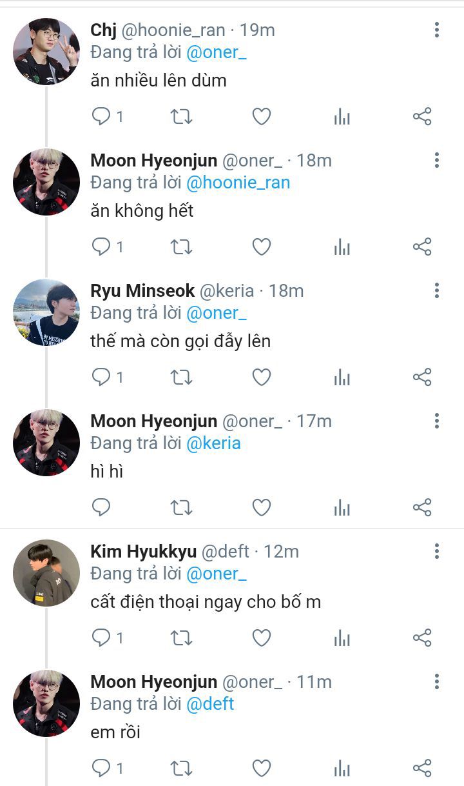The height and width of the screenshot is (786, 464).
Task: Reply to Chj's tweet
Action: pyautogui.click(x=101, y=116)
